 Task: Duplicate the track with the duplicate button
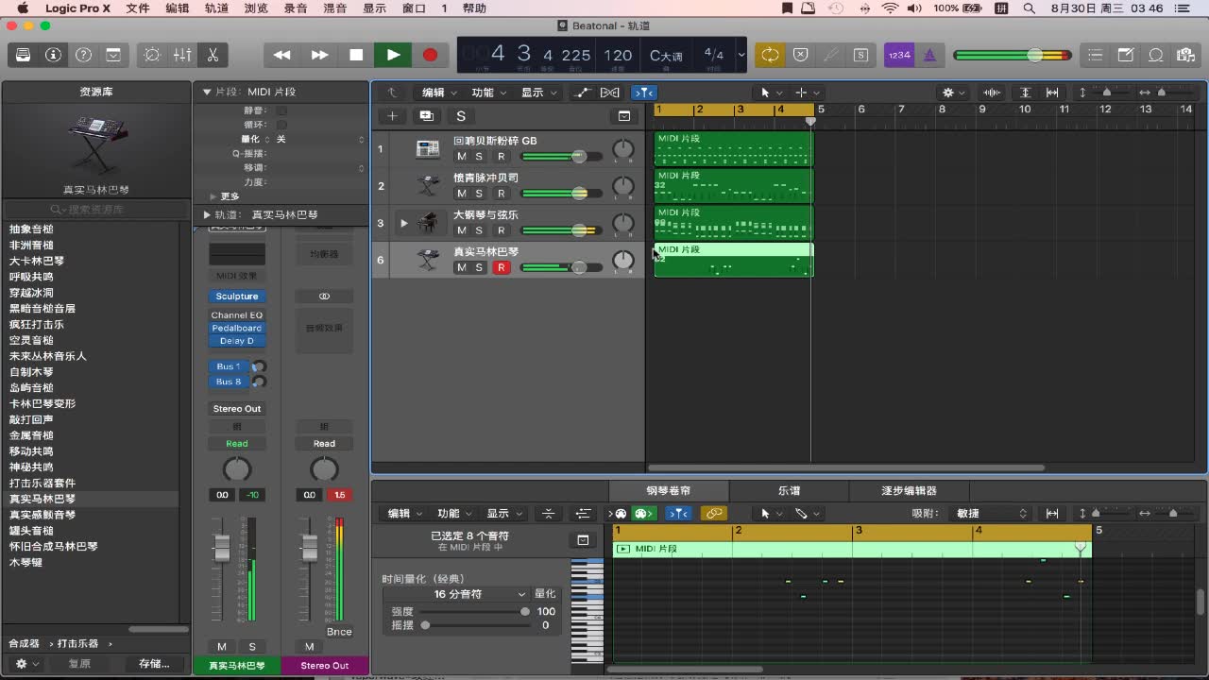click(426, 116)
